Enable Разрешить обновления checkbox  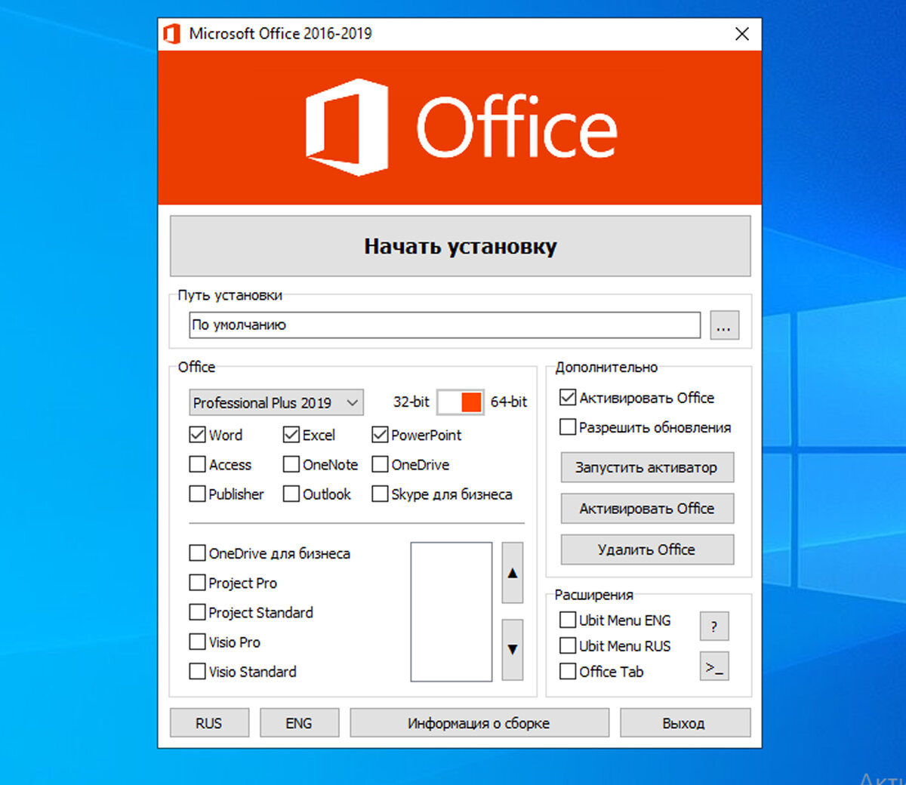pos(568,427)
